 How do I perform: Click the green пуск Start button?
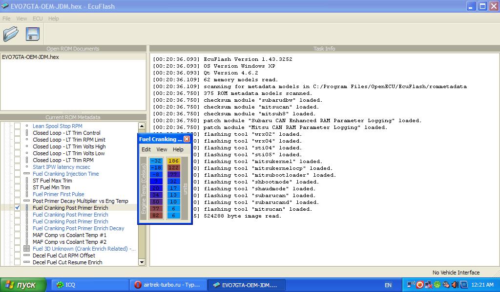pyautogui.click(x=23, y=285)
